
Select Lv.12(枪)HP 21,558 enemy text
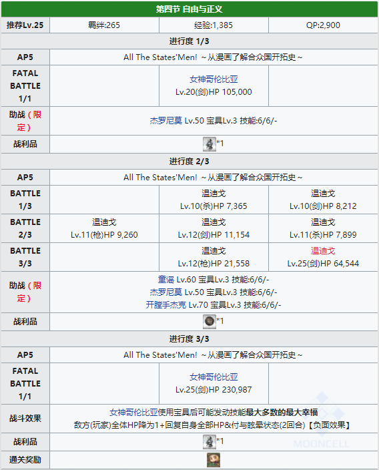[x=214, y=264]
